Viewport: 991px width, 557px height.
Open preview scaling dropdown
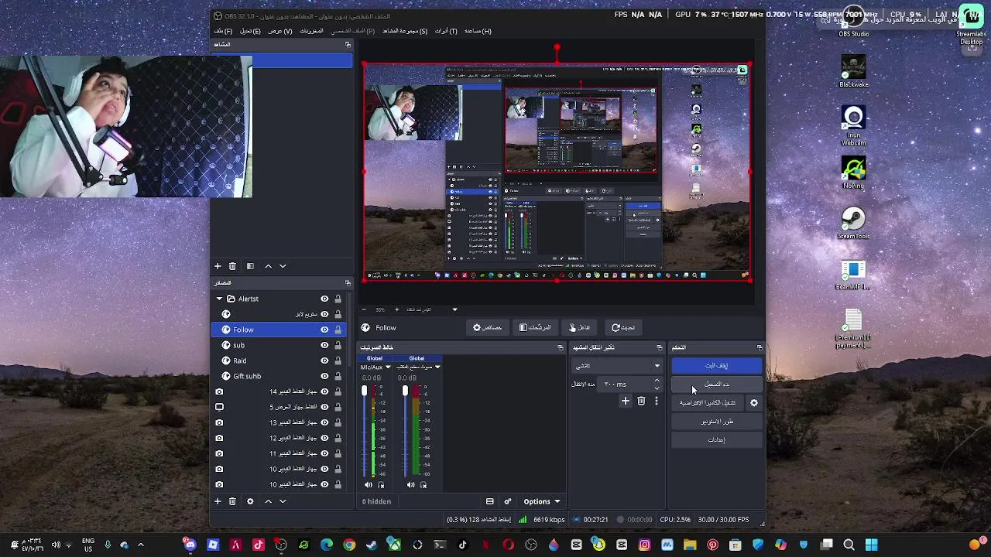pos(454,309)
